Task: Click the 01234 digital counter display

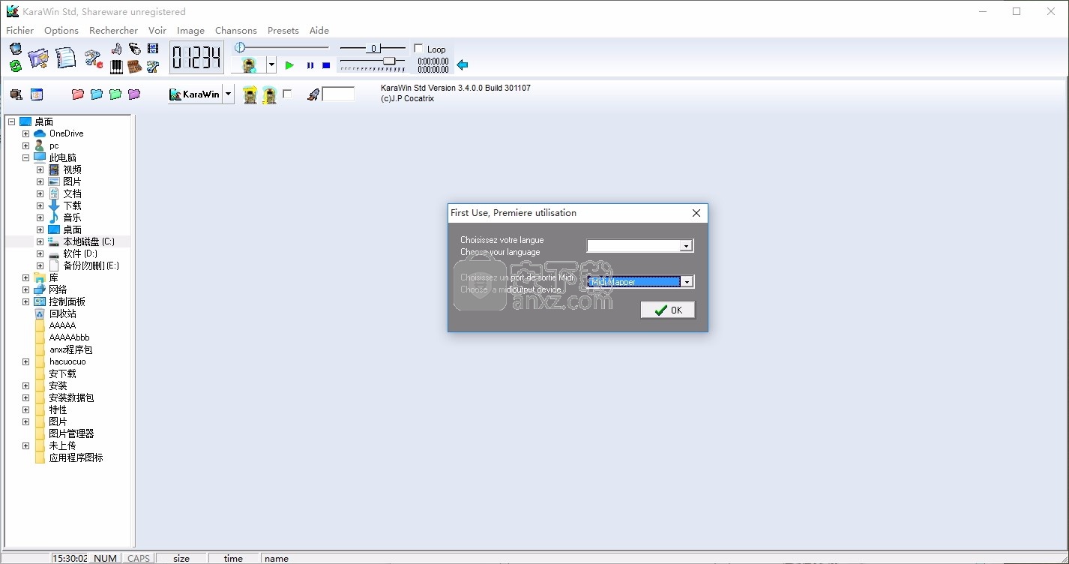Action: point(196,57)
